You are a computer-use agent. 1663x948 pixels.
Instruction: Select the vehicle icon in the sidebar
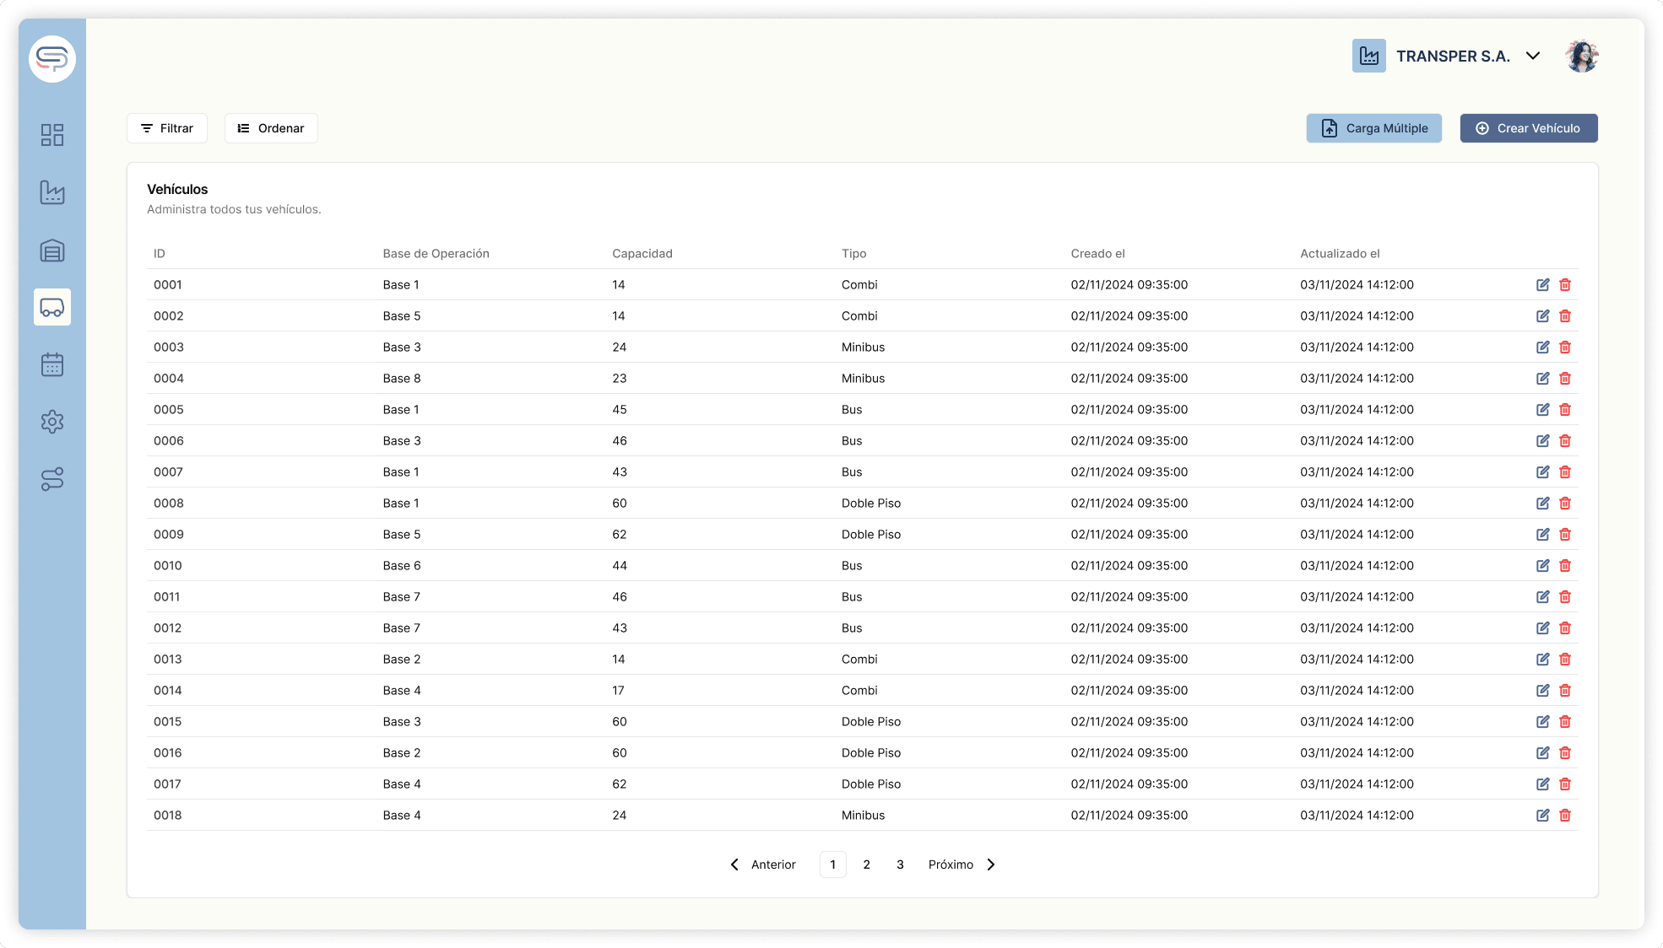(x=52, y=307)
